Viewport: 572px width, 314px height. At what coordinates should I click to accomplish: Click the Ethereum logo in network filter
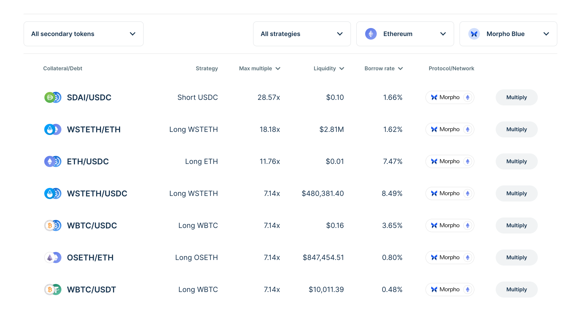point(371,34)
